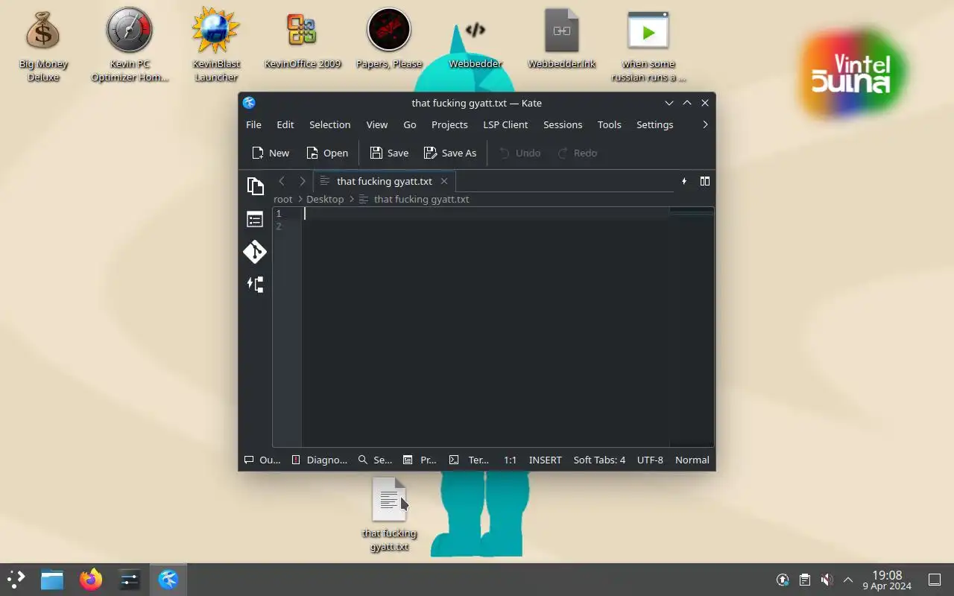Expand hidden system tray icons arrow
Screen dimensions: 954x596
coord(848,580)
